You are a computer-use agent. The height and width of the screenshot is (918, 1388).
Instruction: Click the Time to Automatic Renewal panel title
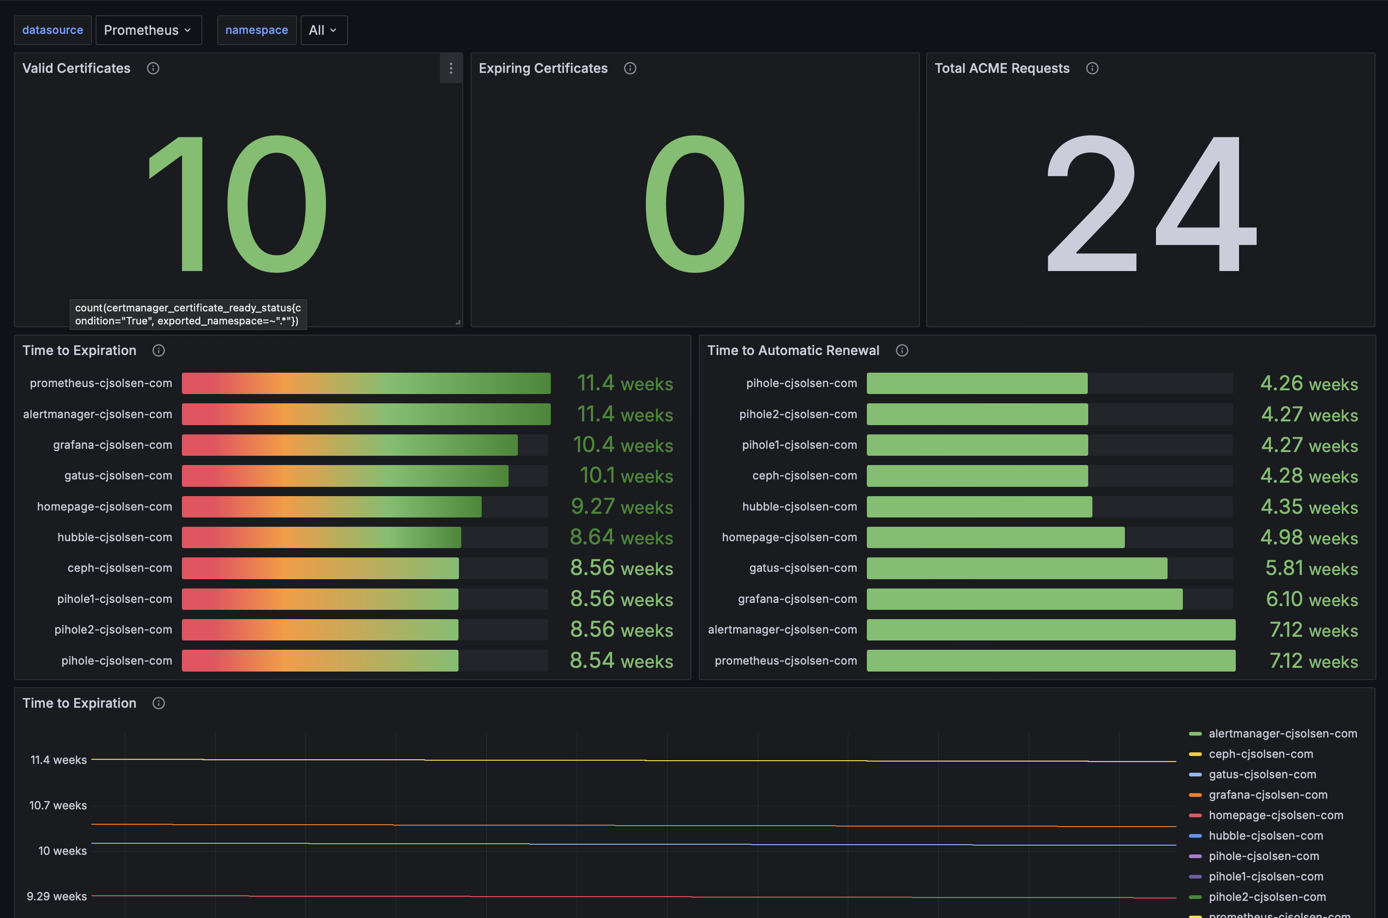click(793, 351)
